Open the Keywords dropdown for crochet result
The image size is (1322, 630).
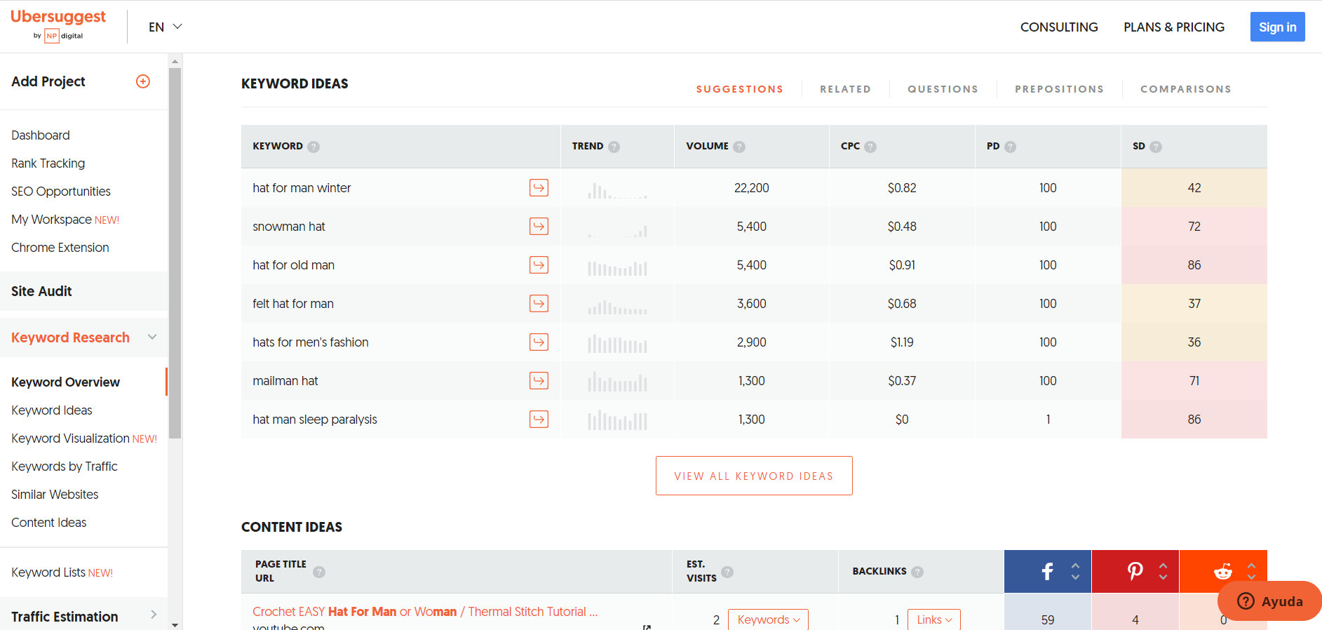coord(768,619)
